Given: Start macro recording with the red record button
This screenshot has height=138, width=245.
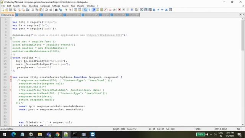Looking at the screenshot, I should coord(119,10).
